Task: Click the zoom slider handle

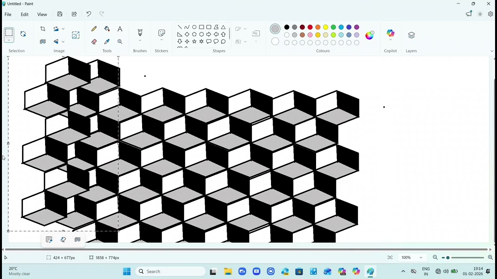Action: coord(448,258)
